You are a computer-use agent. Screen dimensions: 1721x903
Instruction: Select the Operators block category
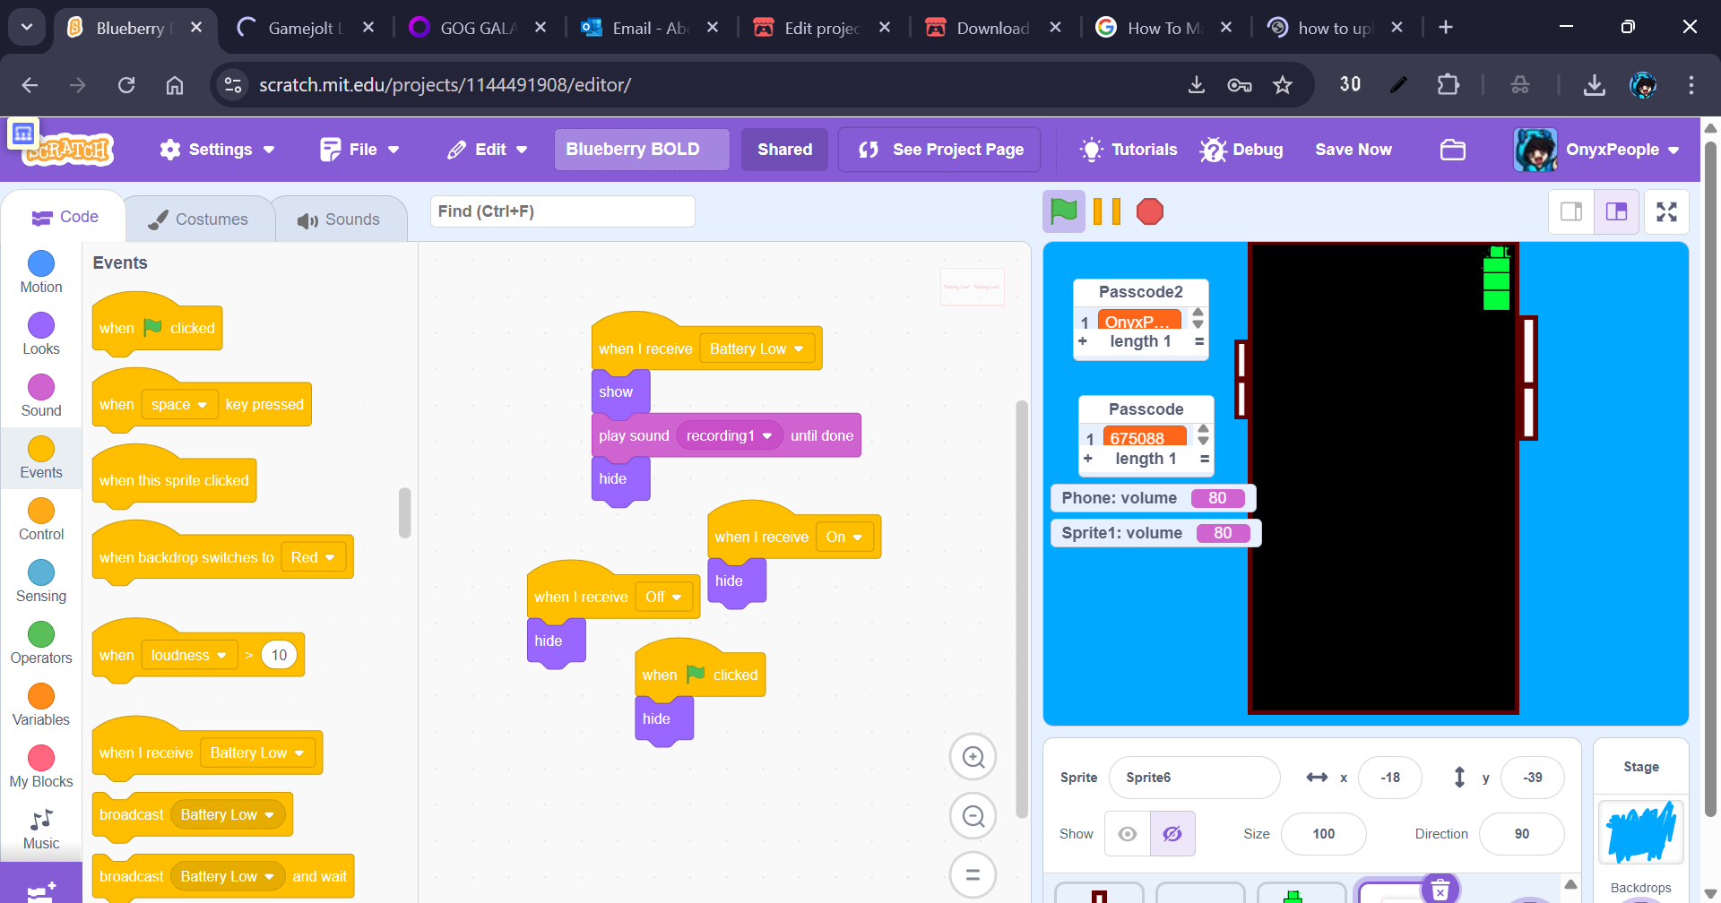(x=41, y=643)
